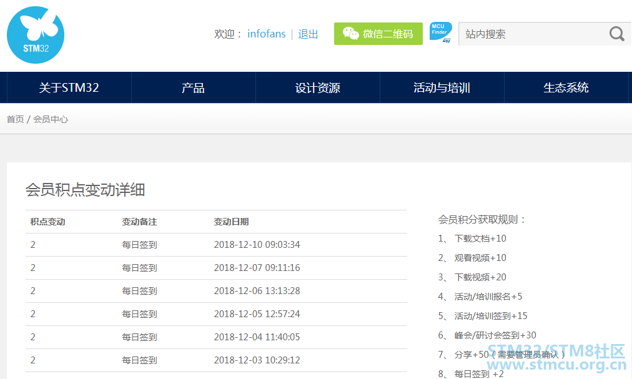
Task: Click the 变动备注 column header
Action: click(139, 222)
